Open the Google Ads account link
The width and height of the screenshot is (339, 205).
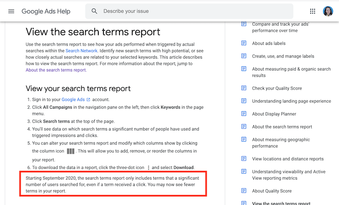(73, 99)
